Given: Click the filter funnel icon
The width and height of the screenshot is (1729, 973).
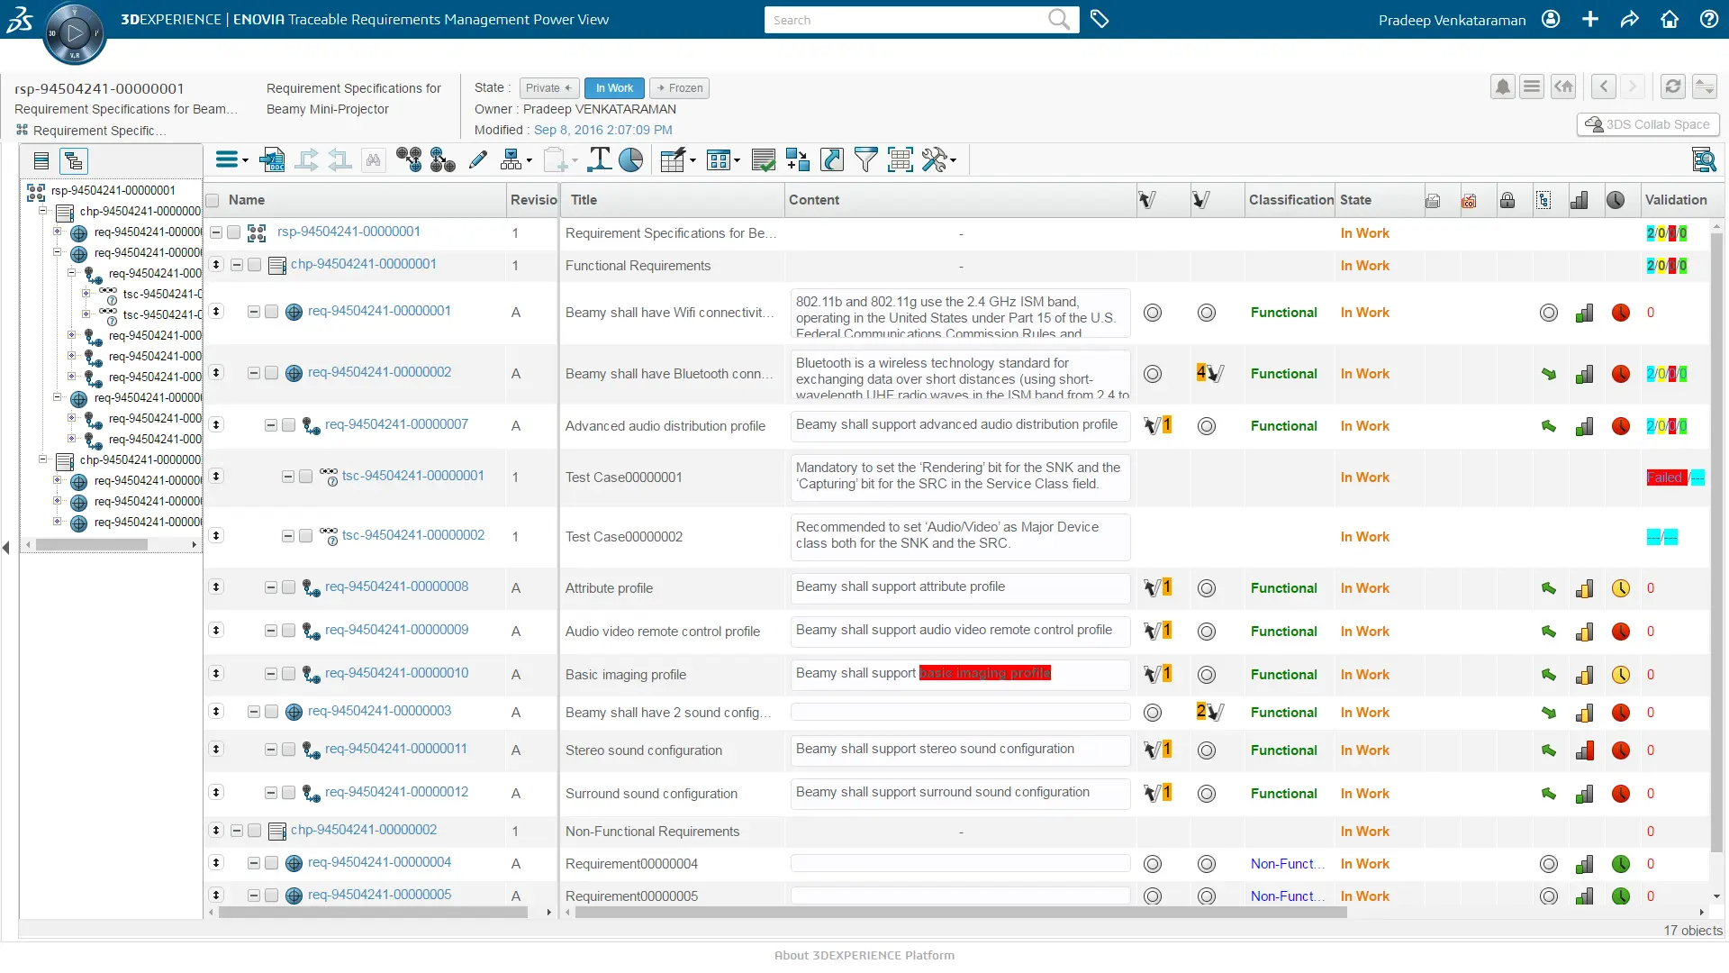Looking at the screenshot, I should [x=865, y=160].
